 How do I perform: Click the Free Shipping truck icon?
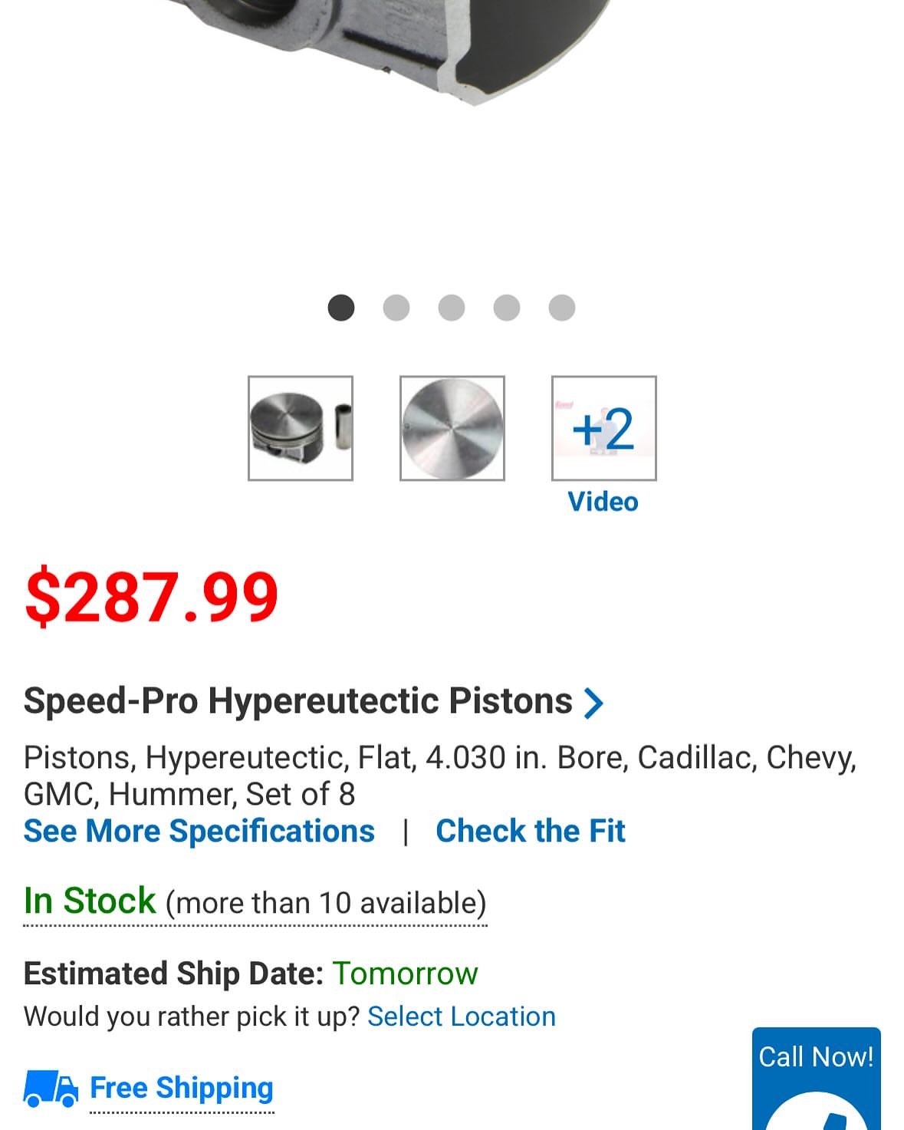(x=51, y=1089)
